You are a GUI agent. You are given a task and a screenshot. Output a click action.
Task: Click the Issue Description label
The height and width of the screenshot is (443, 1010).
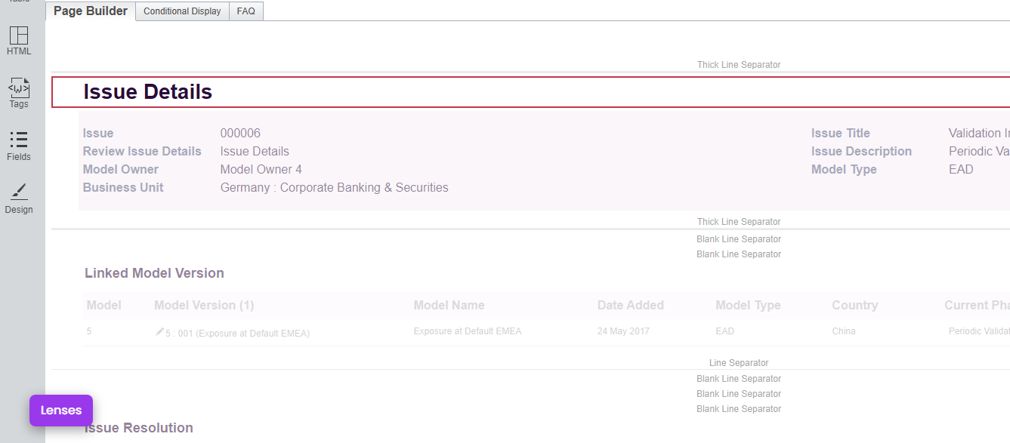(861, 152)
